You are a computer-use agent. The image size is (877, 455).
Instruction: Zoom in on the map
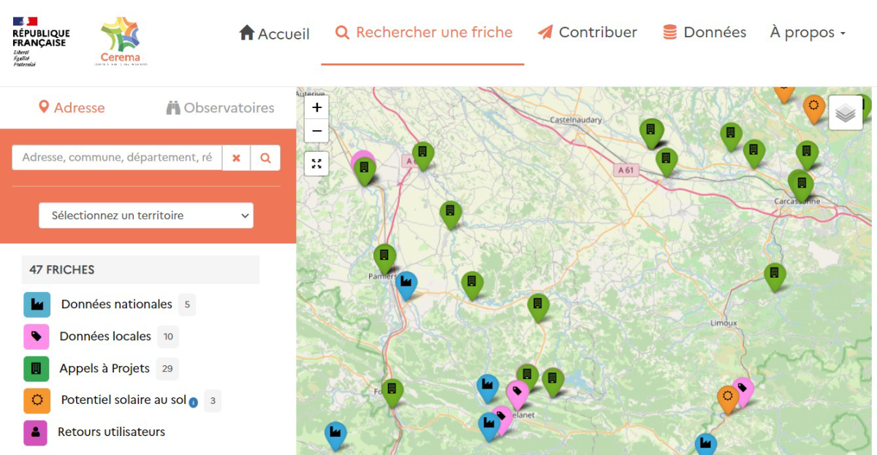(316, 107)
